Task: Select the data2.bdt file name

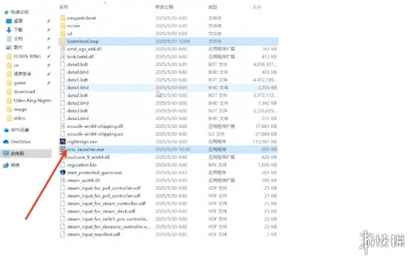Action: [x=77, y=95]
